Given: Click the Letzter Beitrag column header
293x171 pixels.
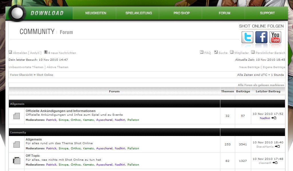Looking at the screenshot, I should pyautogui.click(x=268, y=91).
